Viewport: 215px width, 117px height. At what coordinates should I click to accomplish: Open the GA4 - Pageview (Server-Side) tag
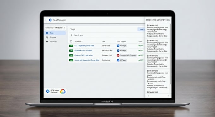coord(84,46)
